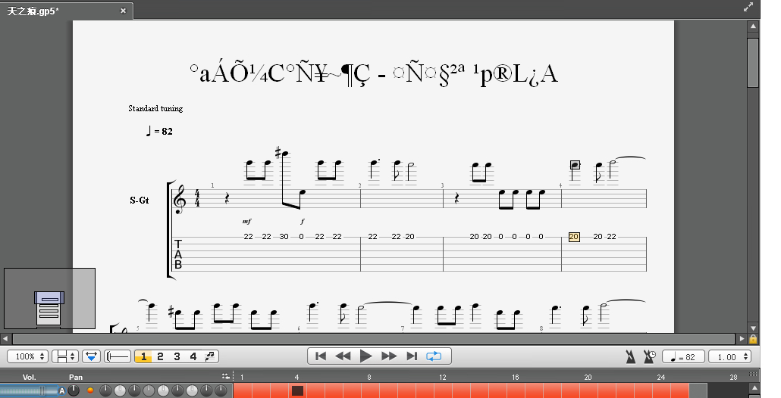Click the first gray equalizer knob
The image size is (781, 398).
105,391
